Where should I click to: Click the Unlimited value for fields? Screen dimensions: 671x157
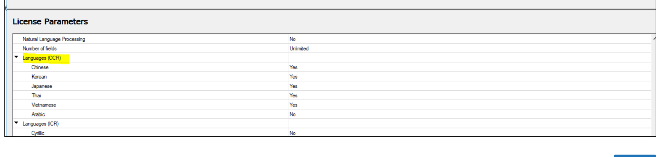pyautogui.click(x=299, y=48)
